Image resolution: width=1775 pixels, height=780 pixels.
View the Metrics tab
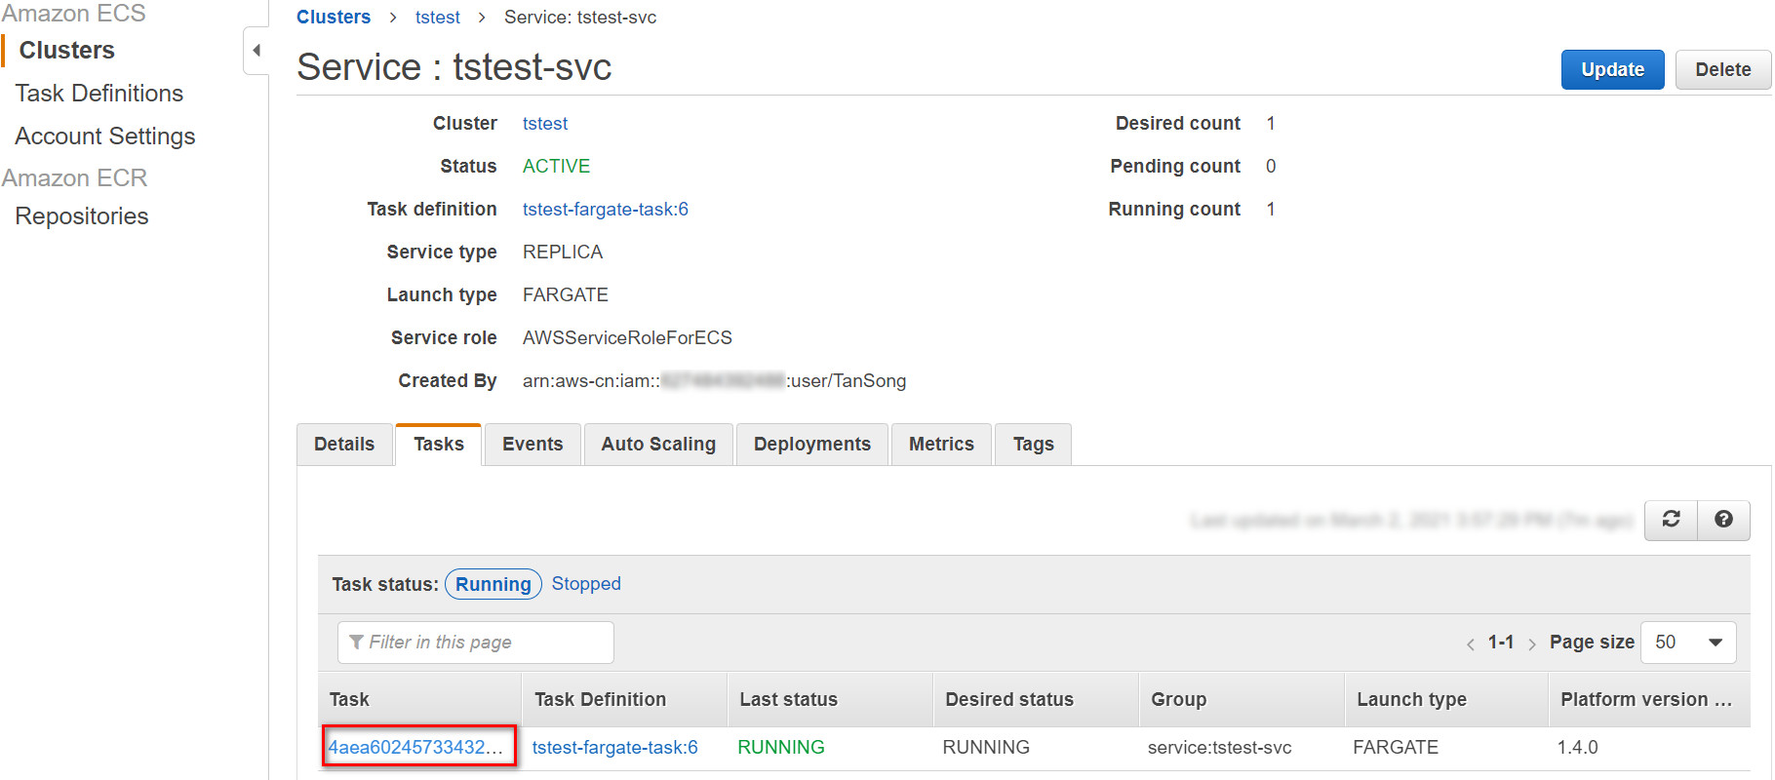tap(941, 445)
